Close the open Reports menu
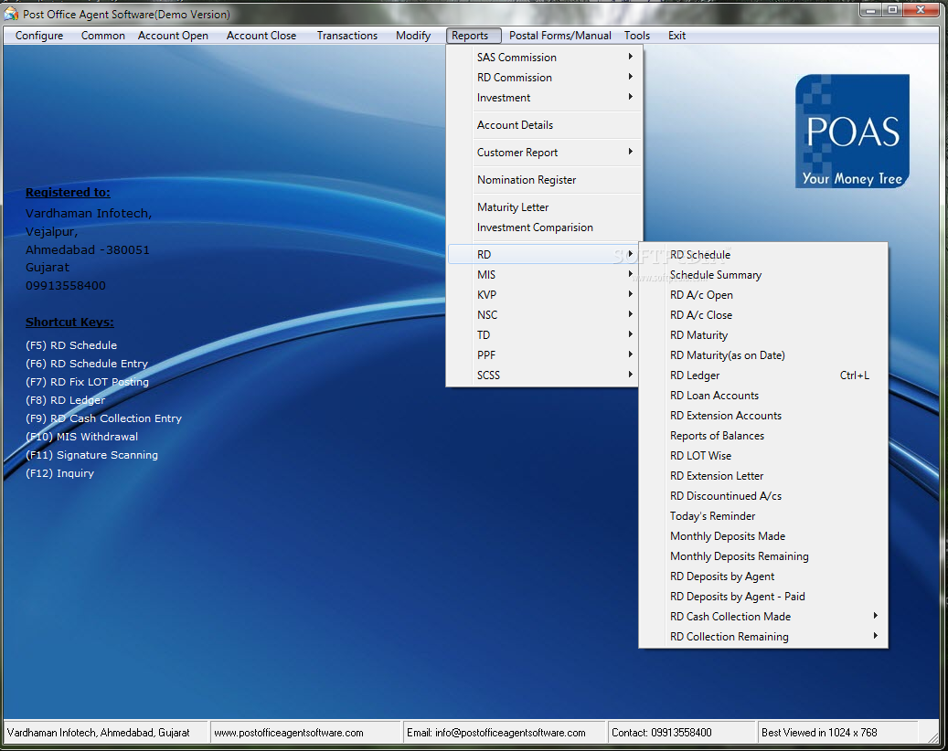The image size is (948, 751). [x=474, y=36]
